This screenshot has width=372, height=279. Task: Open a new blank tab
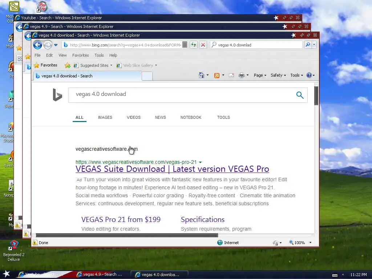(147, 76)
